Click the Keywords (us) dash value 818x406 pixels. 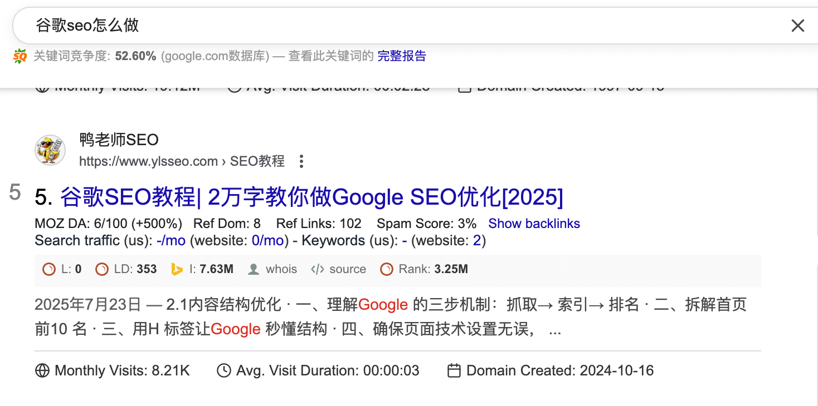click(405, 240)
